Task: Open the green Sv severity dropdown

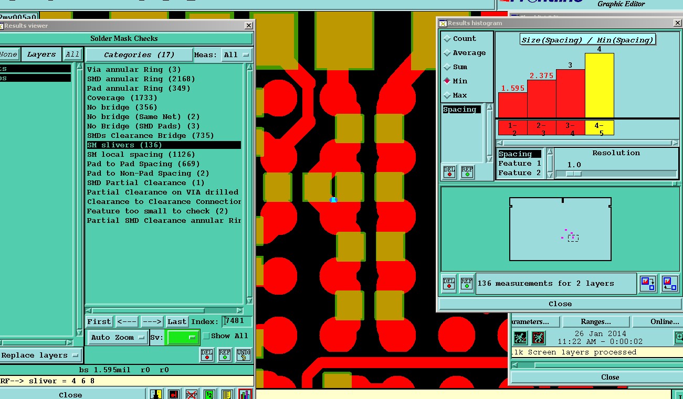Action: coord(183,337)
